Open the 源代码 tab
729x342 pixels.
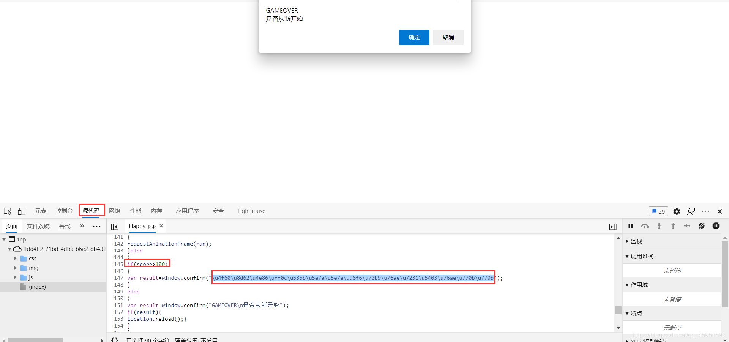[91, 211]
